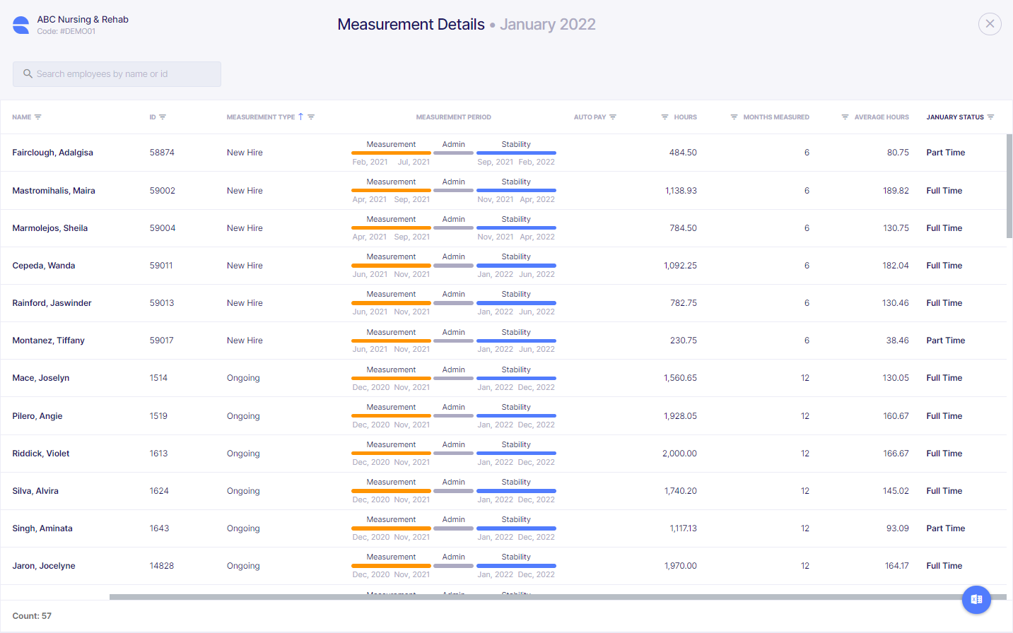This screenshot has width=1013, height=633.
Task: Select employee Mace, Joselyn
Action: [x=41, y=378]
